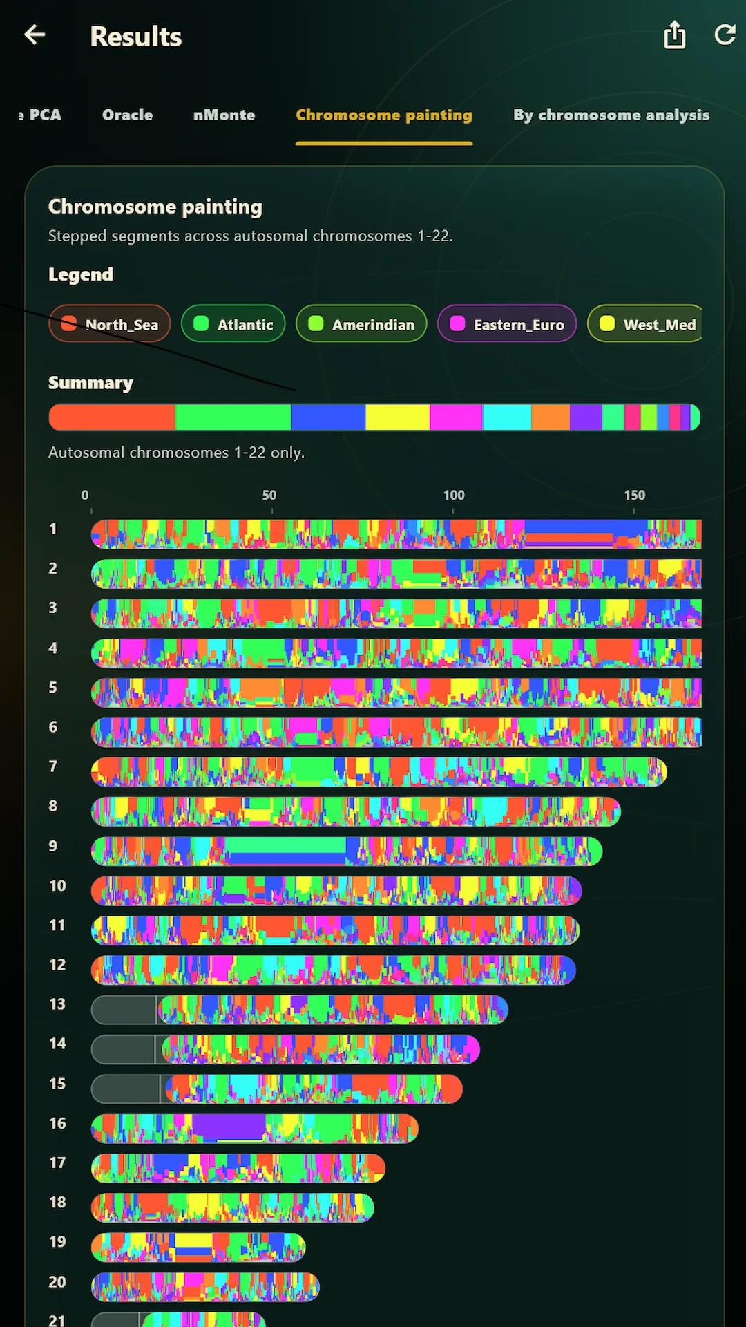Go back with the arrow icon
Image resolution: width=746 pixels, height=1327 pixels.
click(x=35, y=35)
